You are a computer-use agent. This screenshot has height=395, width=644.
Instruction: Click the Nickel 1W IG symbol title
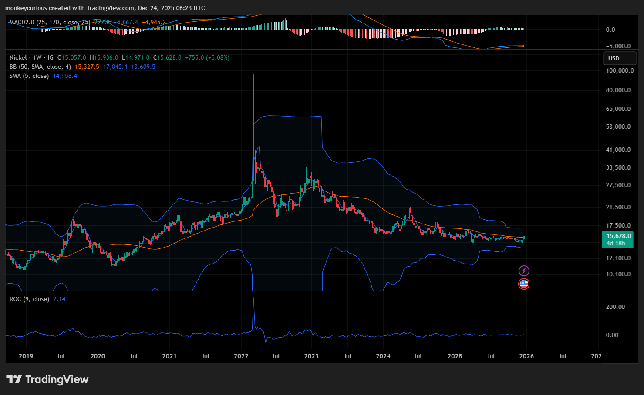point(32,57)
